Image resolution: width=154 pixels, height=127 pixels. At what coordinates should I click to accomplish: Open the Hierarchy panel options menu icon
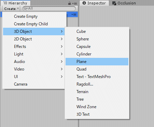point(74,3)
